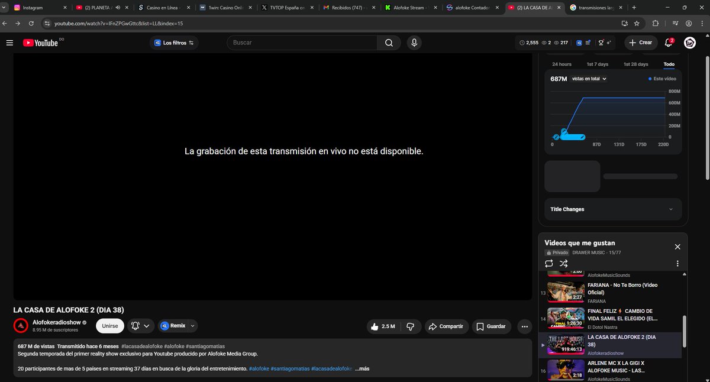The image size is (710, 382).
Task: Click the 2,555 clock stat in vidIQ bar
Action: [x=529, y=43]
